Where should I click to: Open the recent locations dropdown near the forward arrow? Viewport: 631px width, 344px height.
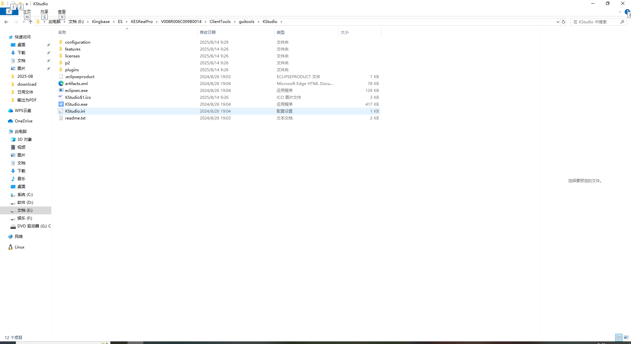[x=24, y=22]
